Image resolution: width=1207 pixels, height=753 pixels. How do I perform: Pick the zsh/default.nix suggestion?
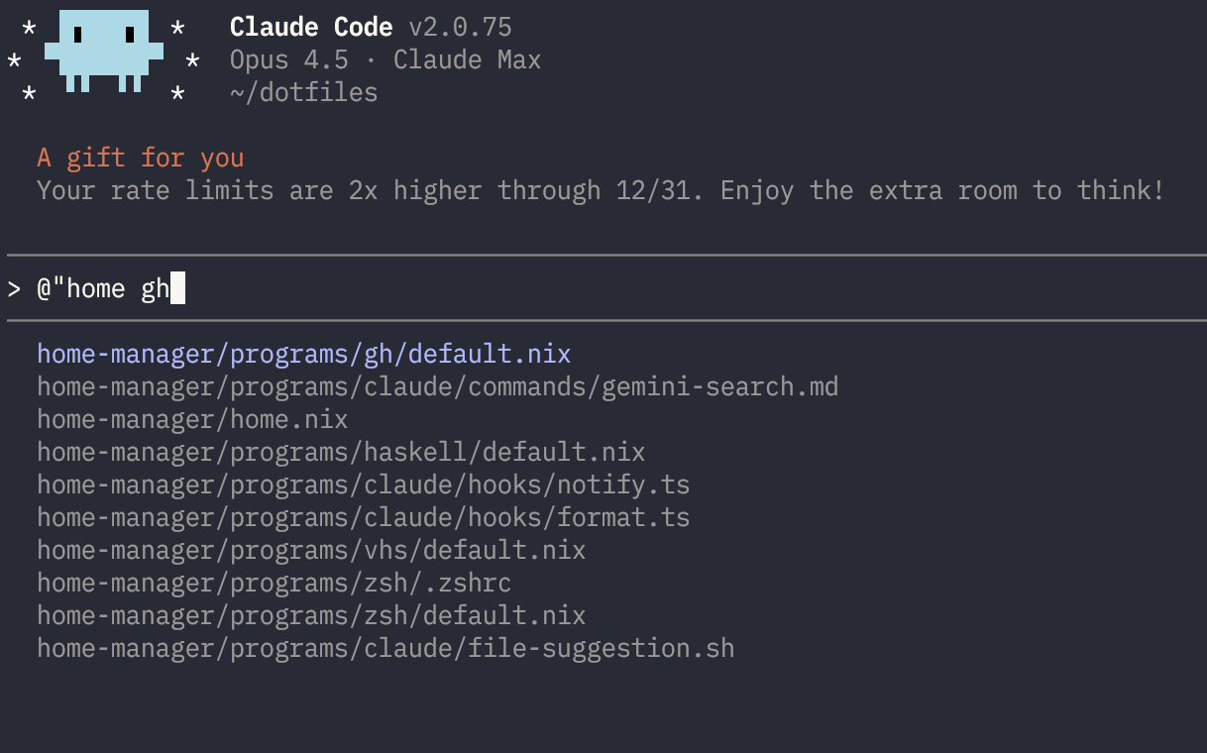click(x=311, y=615)
